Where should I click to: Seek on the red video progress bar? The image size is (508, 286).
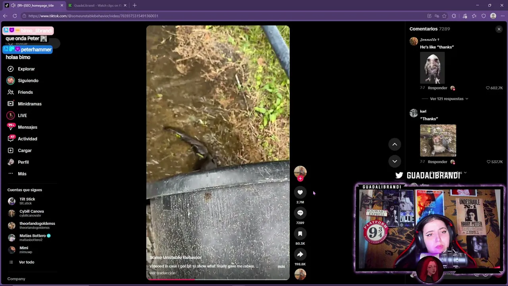pyautogui.click(x=218, y=279)
